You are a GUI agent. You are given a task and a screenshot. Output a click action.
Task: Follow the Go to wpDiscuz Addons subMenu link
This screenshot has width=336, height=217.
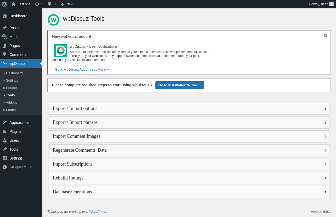point(82,70)
